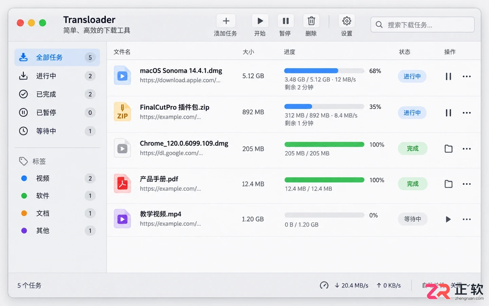
Task: Click the ZIP file icon
Action: tap(122, 112)
